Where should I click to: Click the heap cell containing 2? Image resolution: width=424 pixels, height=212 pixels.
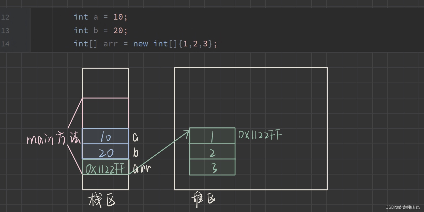coord(212,151)
